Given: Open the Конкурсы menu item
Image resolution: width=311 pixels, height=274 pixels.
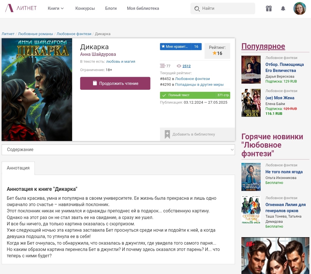Looking at the screenshot, I should [x=85, y=8].
